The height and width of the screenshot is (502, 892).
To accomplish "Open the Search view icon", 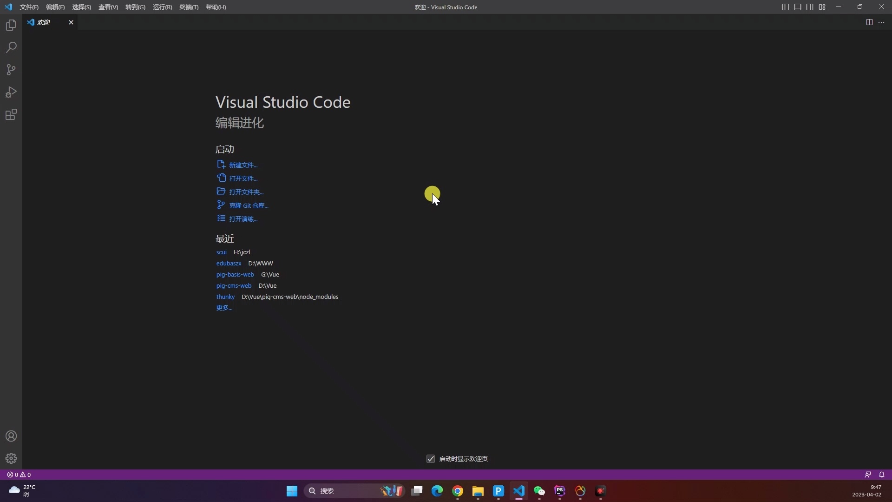I will [x=10, y=47].
